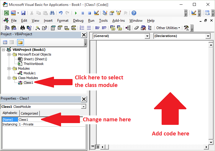Open the View menu
215x151 pixels.
tap(35, 21)
